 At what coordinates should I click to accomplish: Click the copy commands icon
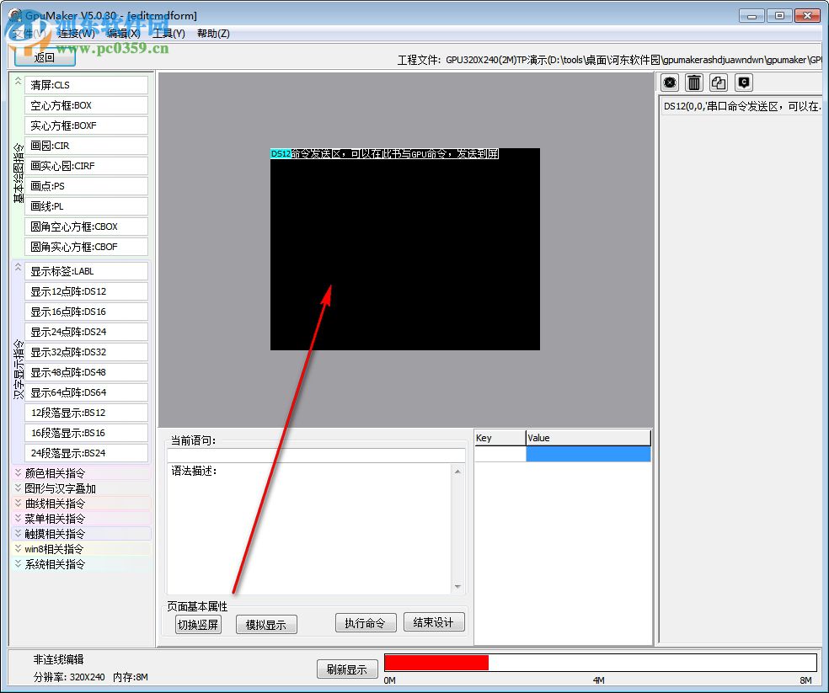(x=718, y=82)
